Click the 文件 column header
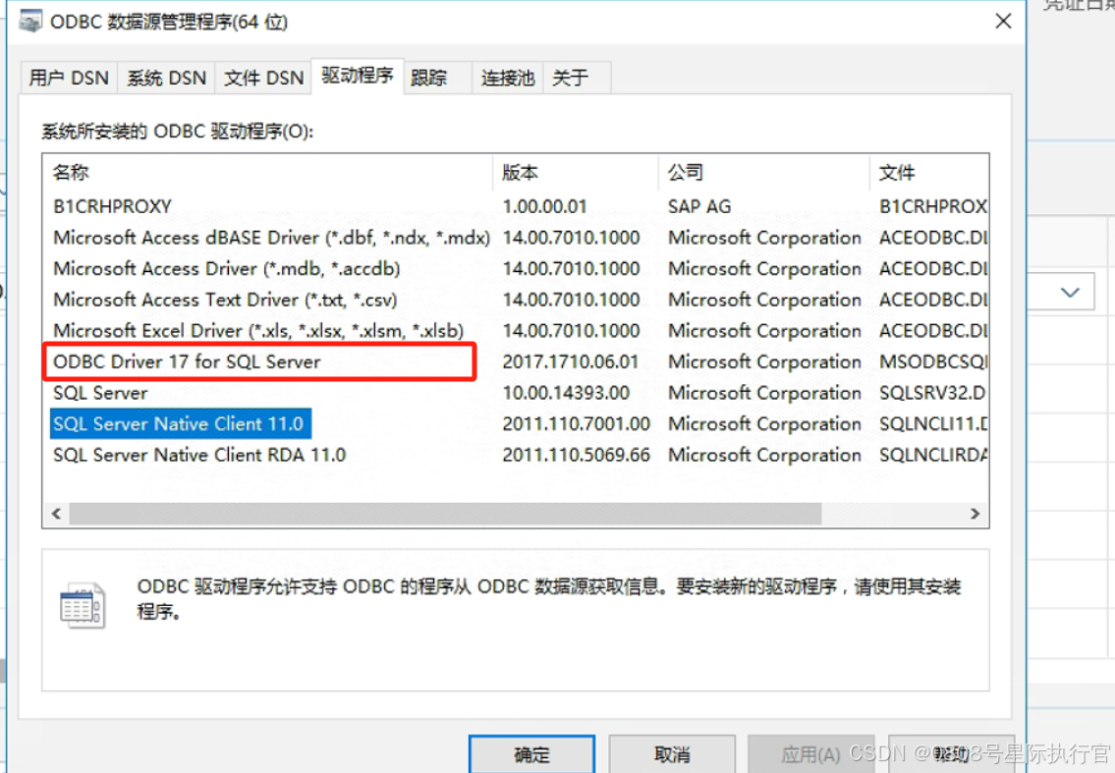This screenshot has height=773, width=1115. 928,172
